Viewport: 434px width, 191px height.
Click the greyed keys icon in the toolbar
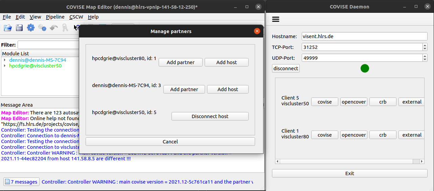click(65, 28)
